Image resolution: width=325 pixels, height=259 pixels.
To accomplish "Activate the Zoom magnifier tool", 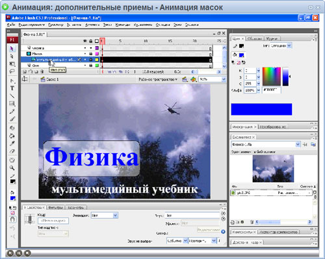I will coord(12,168).
